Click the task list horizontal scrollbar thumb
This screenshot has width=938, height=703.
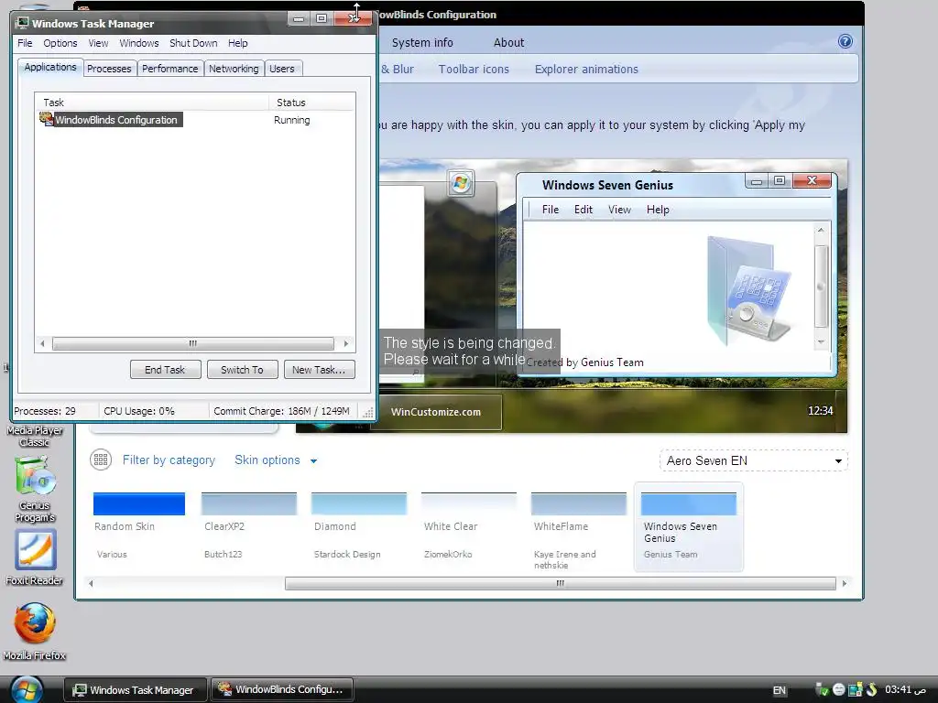(192, 343)
